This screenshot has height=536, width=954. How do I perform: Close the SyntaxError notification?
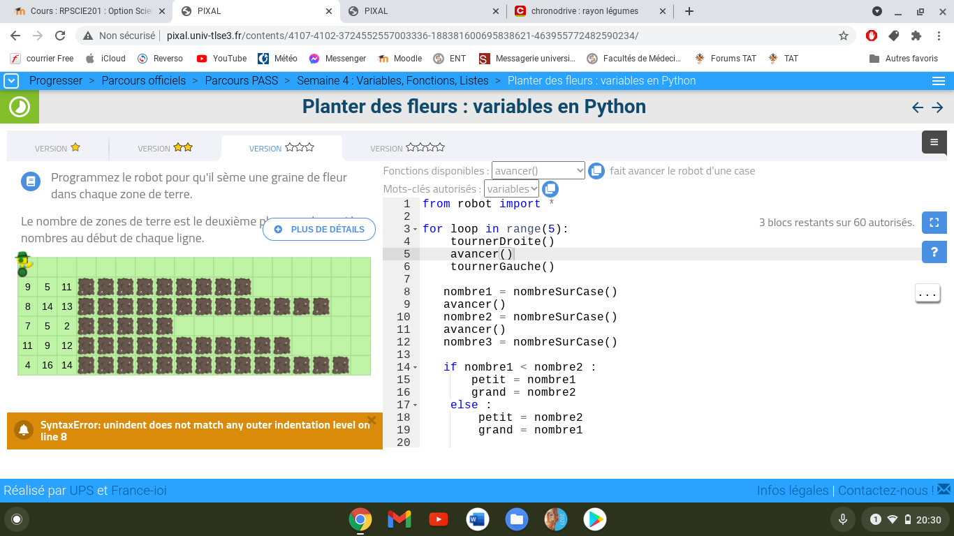click(x=372, y=420)
